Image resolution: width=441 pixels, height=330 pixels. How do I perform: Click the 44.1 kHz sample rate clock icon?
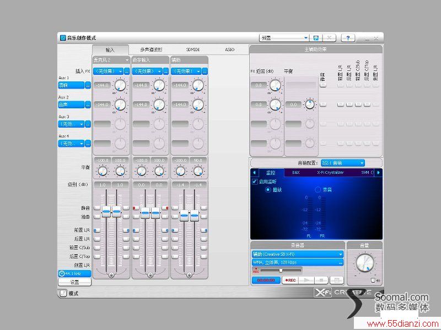62,273
